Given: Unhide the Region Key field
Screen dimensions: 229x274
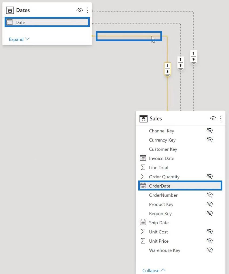Looking at the screenshot, I should (x=210, y=213).
